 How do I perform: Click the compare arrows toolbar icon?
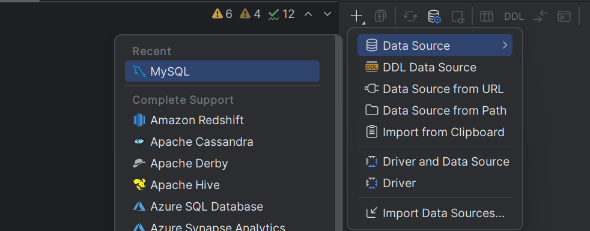pos(541,16)
